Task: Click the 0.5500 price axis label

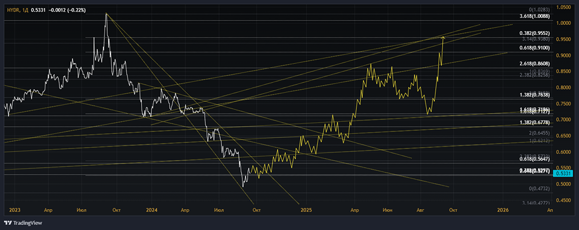Action: (x=563, y=168)
